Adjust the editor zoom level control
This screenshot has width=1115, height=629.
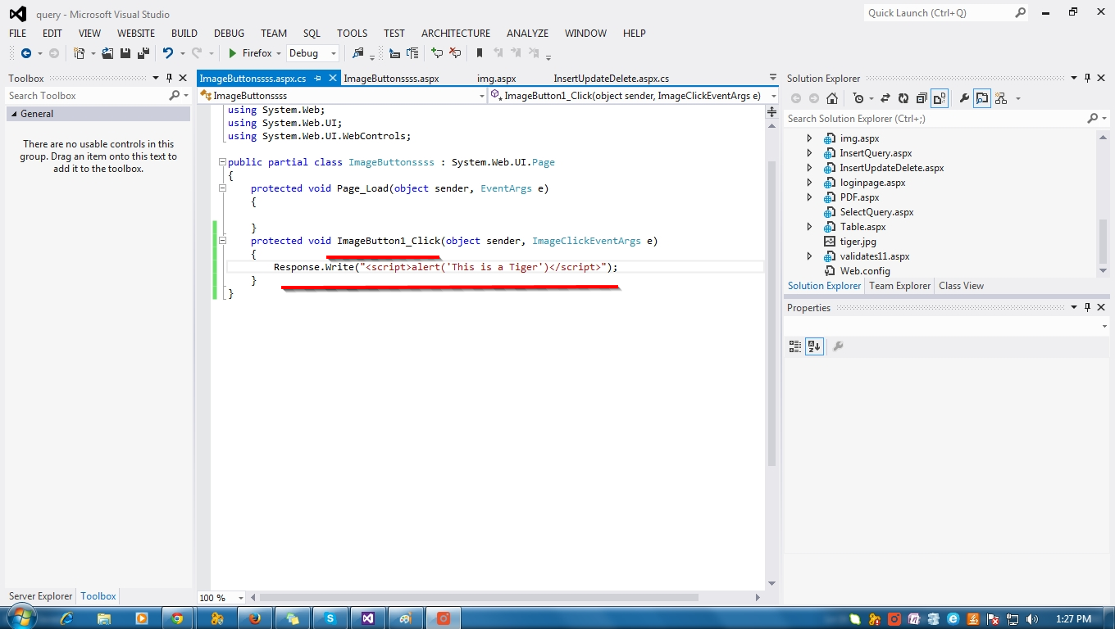pyautogui.click(x=219, y=597)
